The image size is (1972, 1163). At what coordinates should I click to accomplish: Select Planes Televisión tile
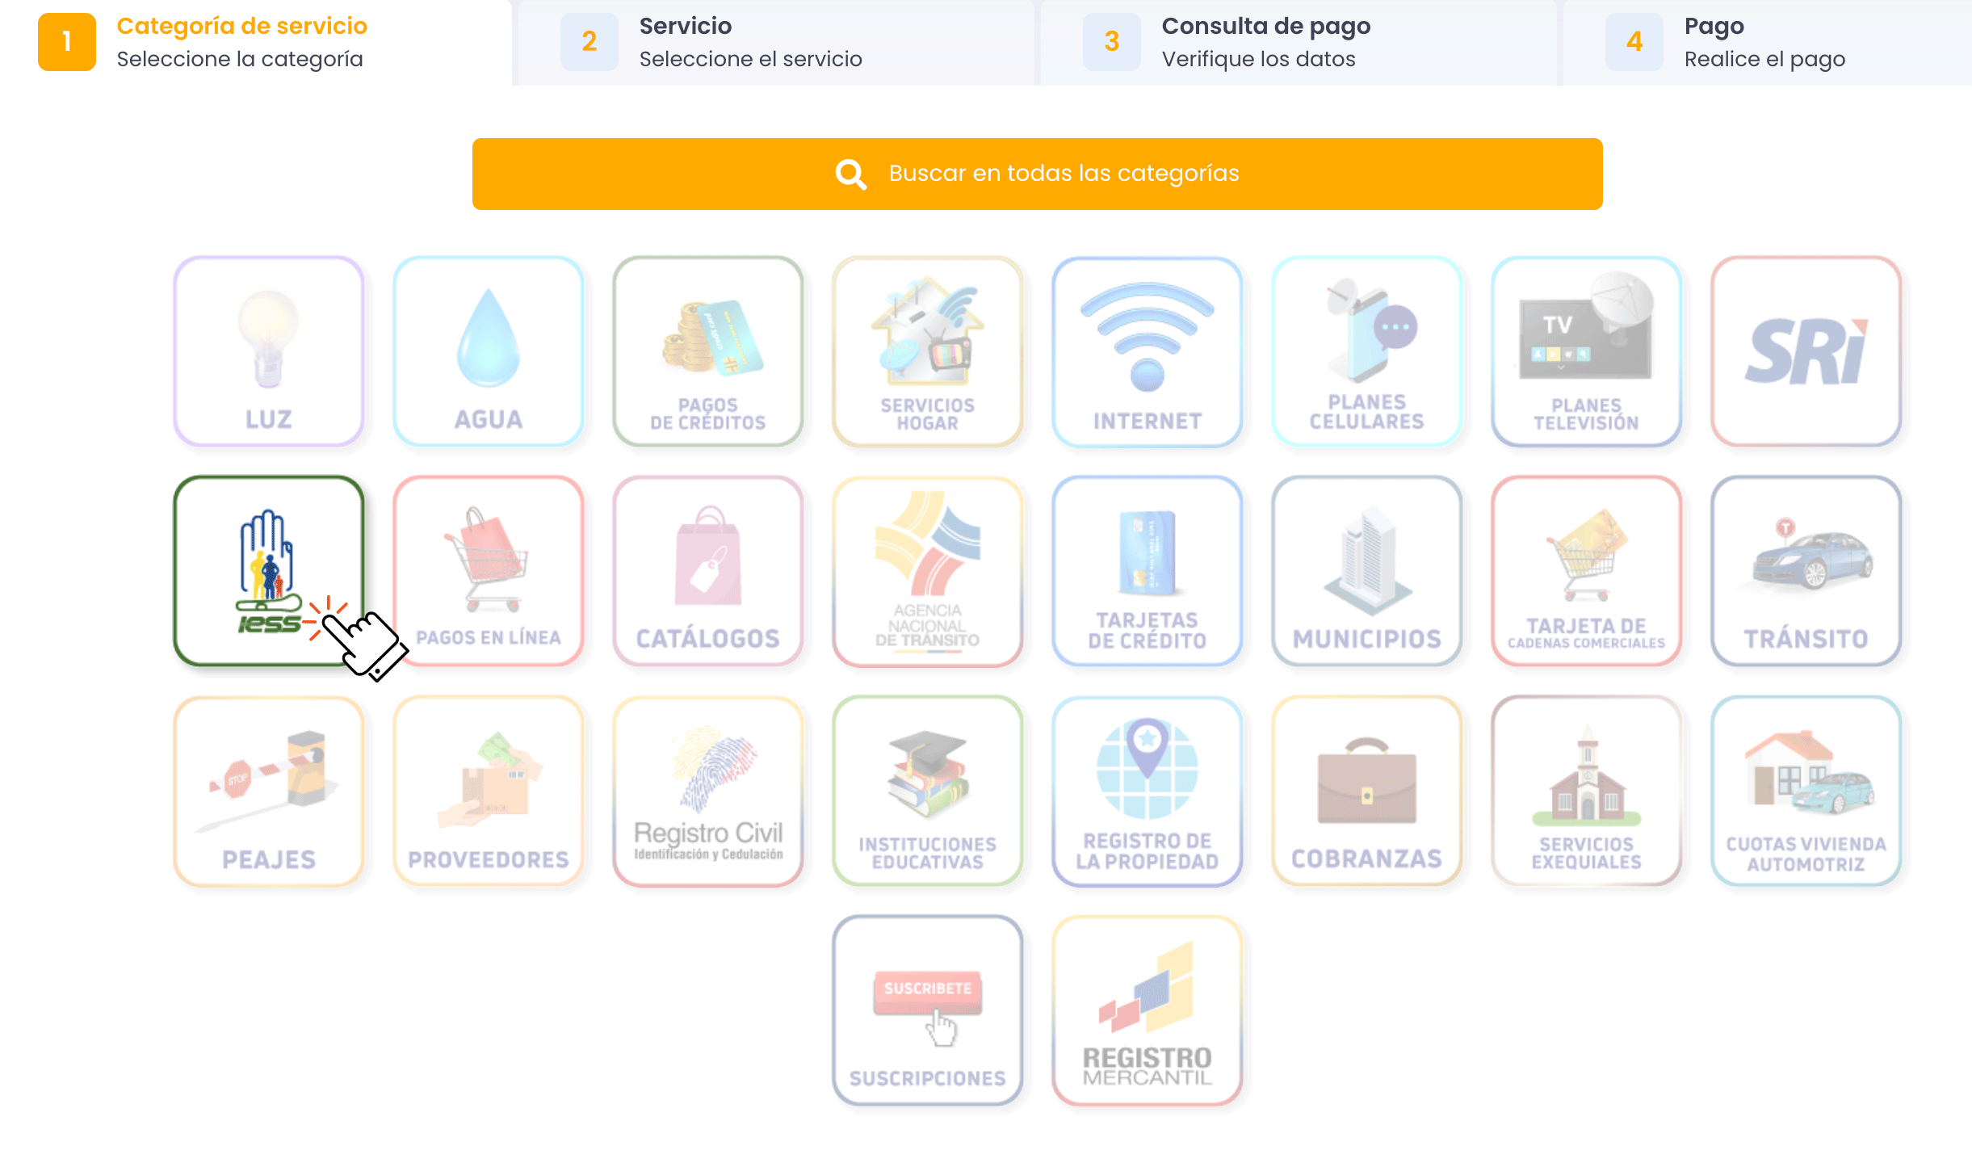click(x=1587, y=351)
